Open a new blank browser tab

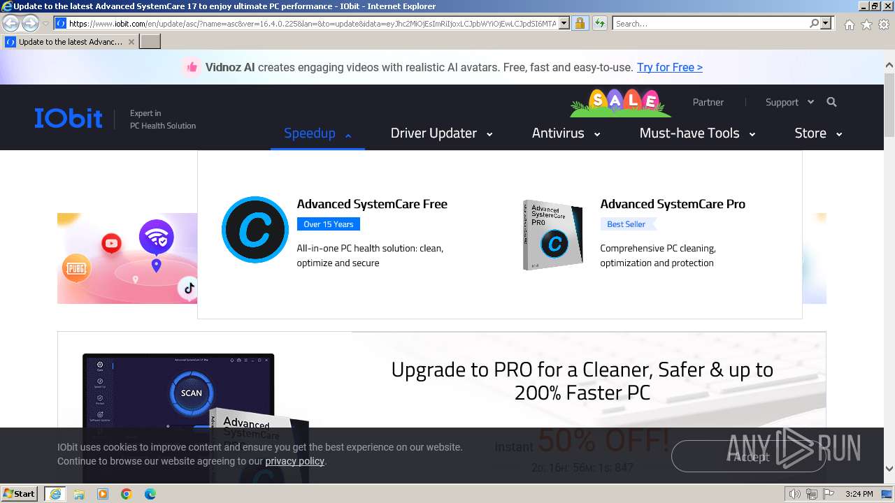(150, 42)
